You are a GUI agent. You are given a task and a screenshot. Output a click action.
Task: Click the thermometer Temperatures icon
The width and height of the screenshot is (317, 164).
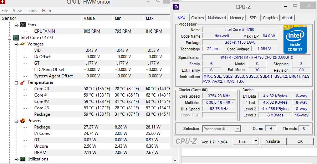pyautogui.click(x=23, y=82)
